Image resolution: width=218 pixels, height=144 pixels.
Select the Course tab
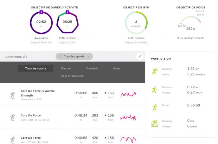click(x=66, y=68)
